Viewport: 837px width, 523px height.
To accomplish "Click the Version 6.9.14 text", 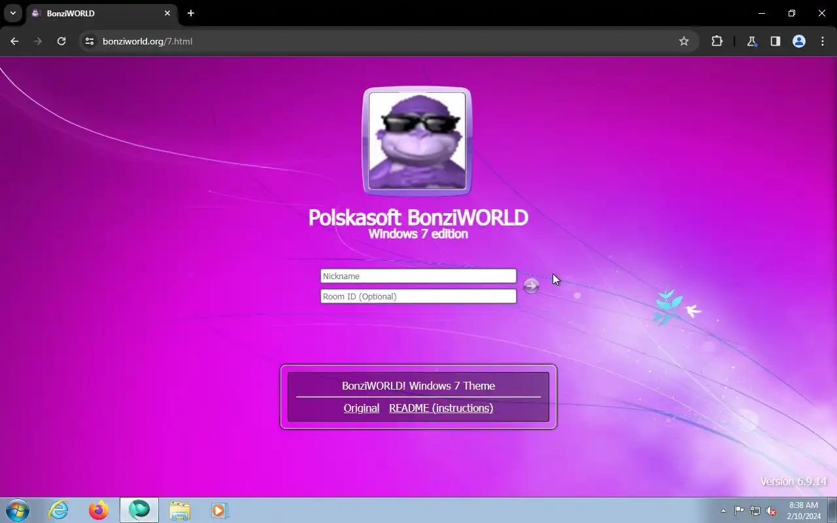I will [793, 481].
